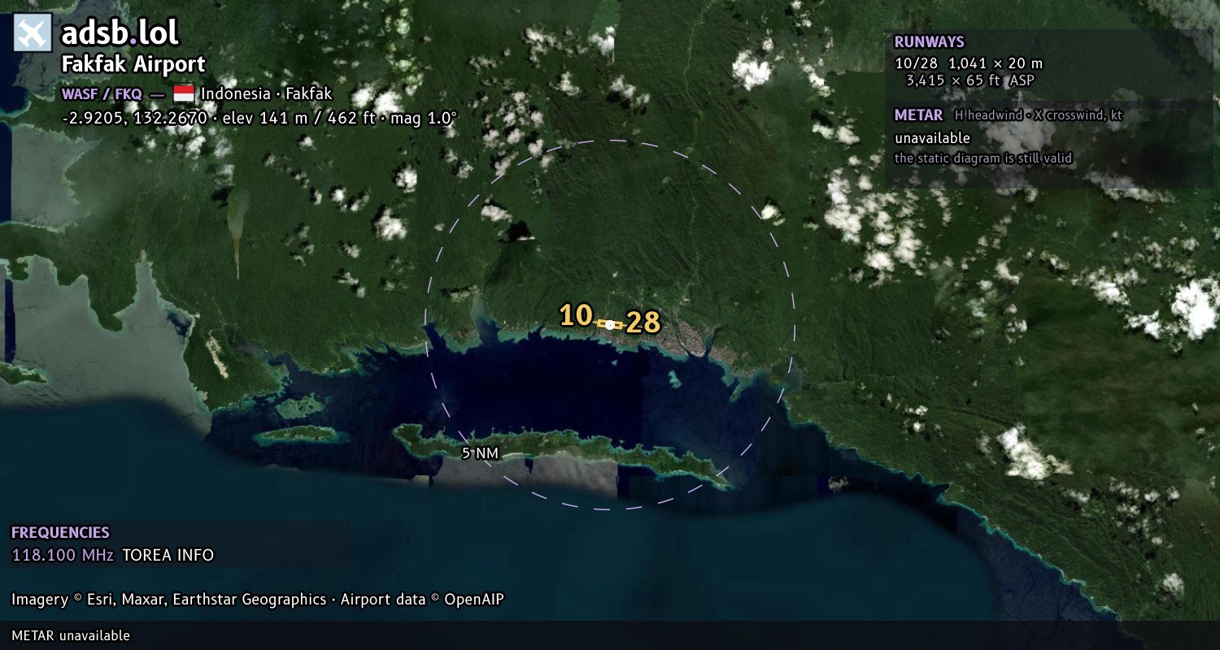Click the runway 28 label on map
The image size is (1220, 650).
[x=643, y=323]
